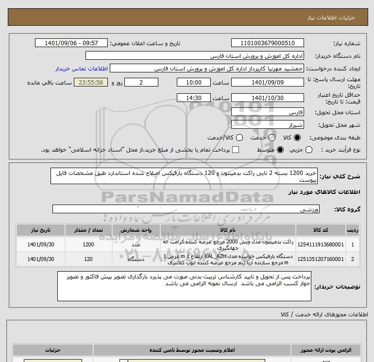The image size is (374, 362).
Task: Click the price validity date 1401/10/30
Action: coord(267,98)
